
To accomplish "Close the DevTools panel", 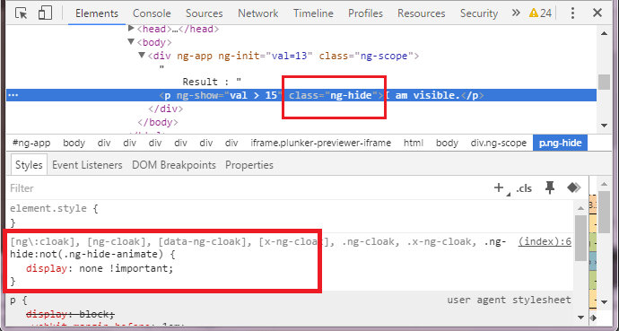I will coord(597,13).
